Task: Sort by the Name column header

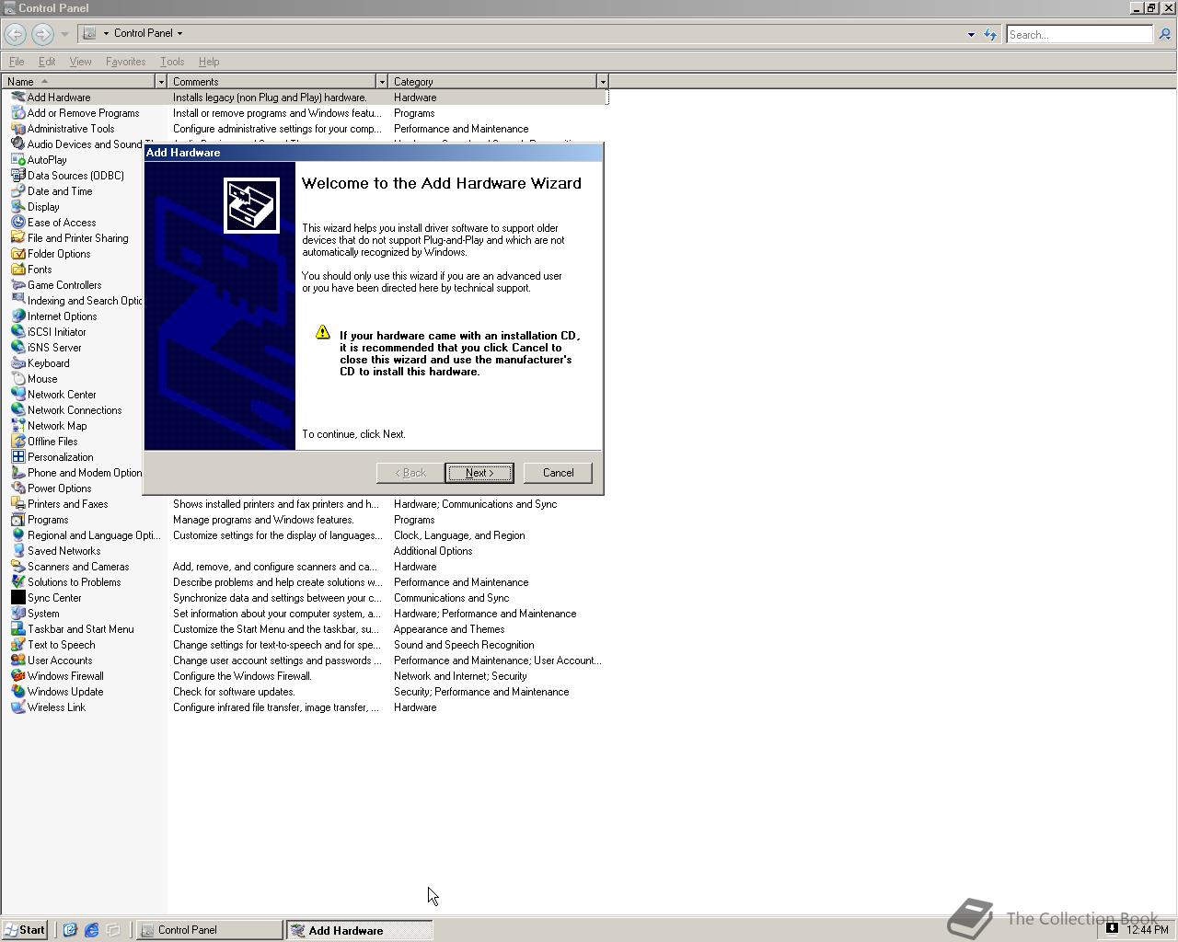Action: point(78,82)
